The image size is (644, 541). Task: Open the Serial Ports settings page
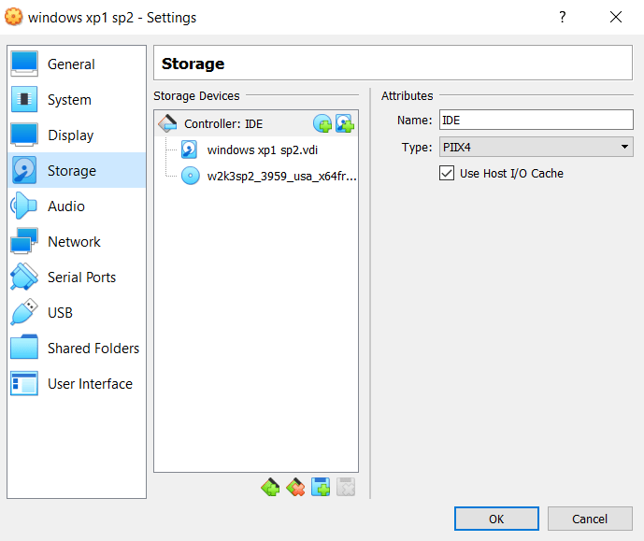click(x=77, y=277)
